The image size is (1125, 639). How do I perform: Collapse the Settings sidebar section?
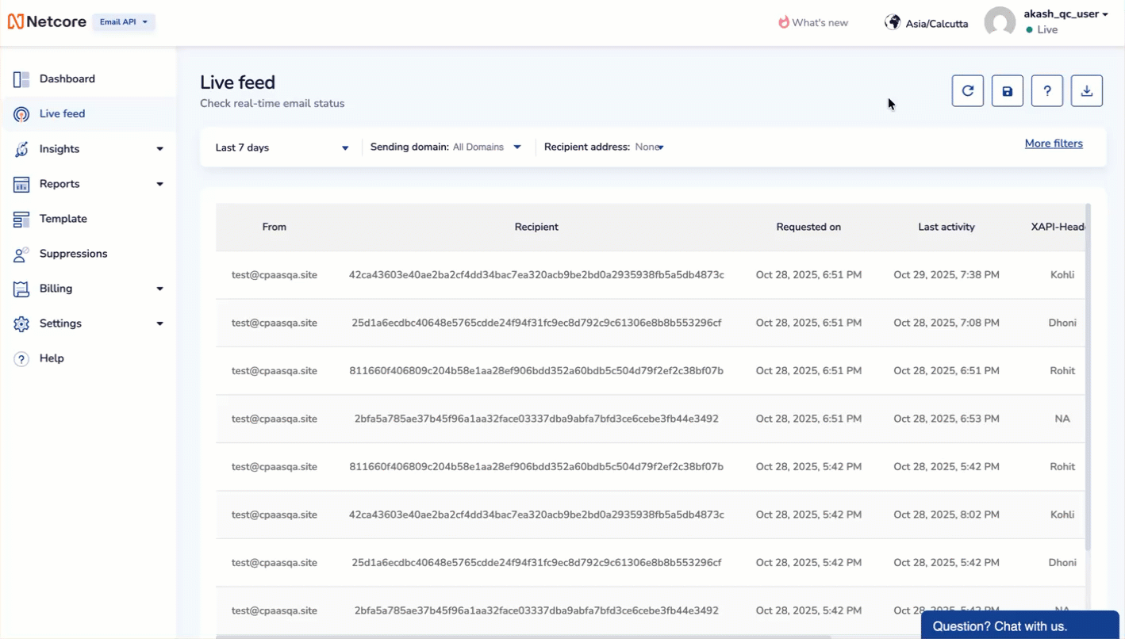[159, 323]
